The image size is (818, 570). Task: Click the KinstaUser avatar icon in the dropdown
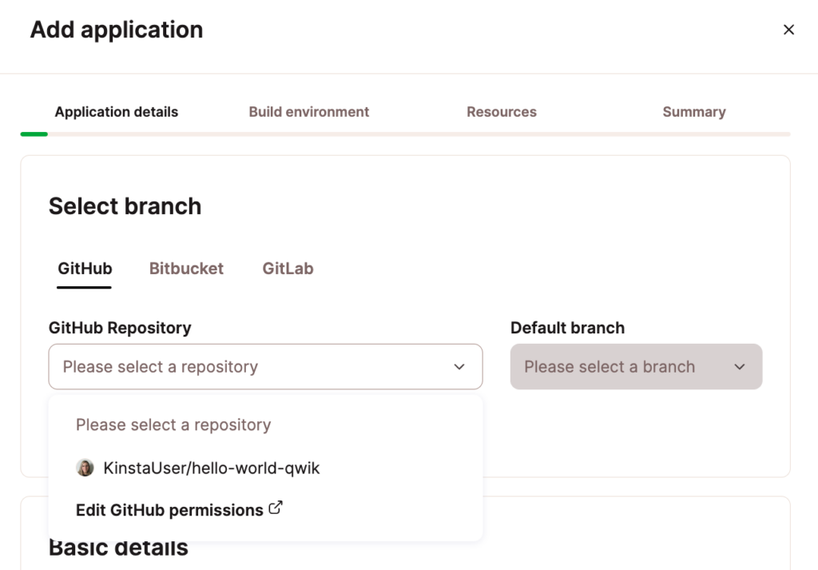tap(85, 468)
